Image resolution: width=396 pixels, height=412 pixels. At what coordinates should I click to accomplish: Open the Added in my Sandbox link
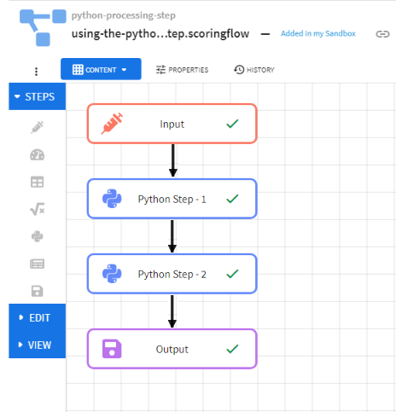point(318,33)
